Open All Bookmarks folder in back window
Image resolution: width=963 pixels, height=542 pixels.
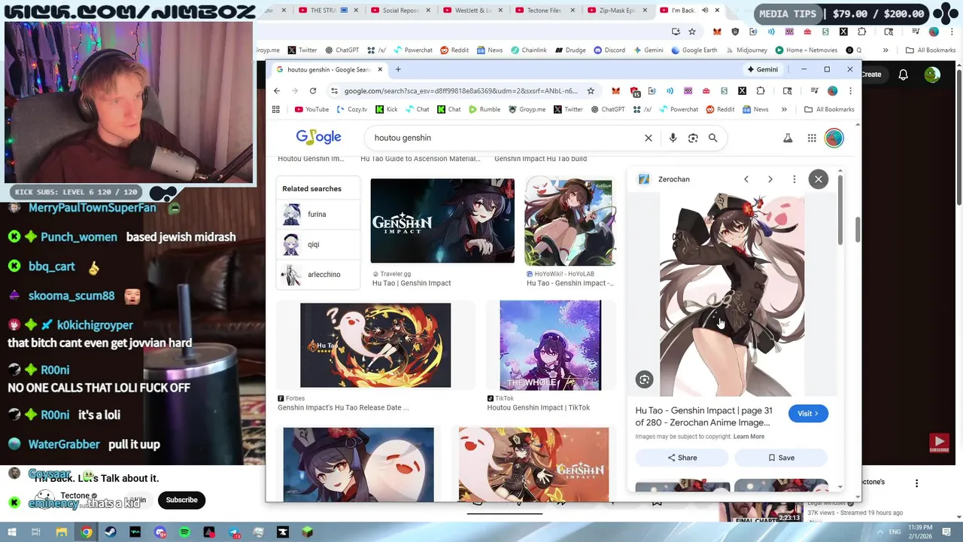(931, 50)
